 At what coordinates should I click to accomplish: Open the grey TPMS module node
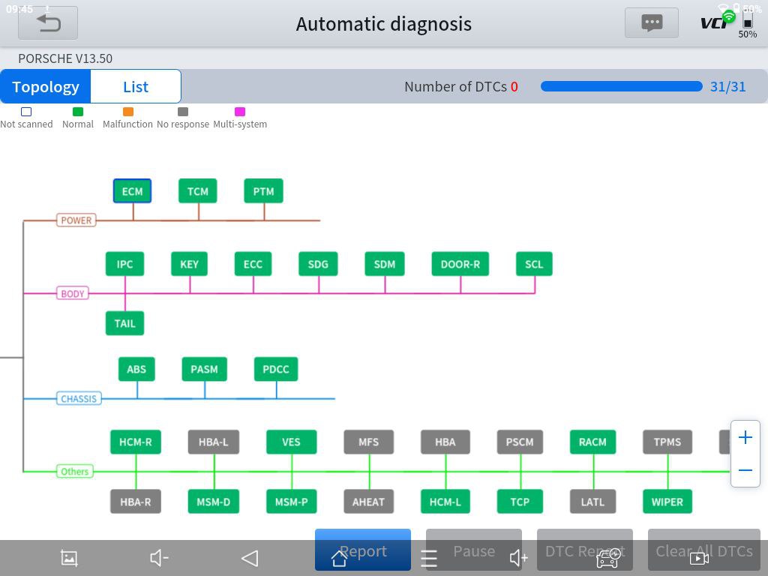click(x=667, y=442)
